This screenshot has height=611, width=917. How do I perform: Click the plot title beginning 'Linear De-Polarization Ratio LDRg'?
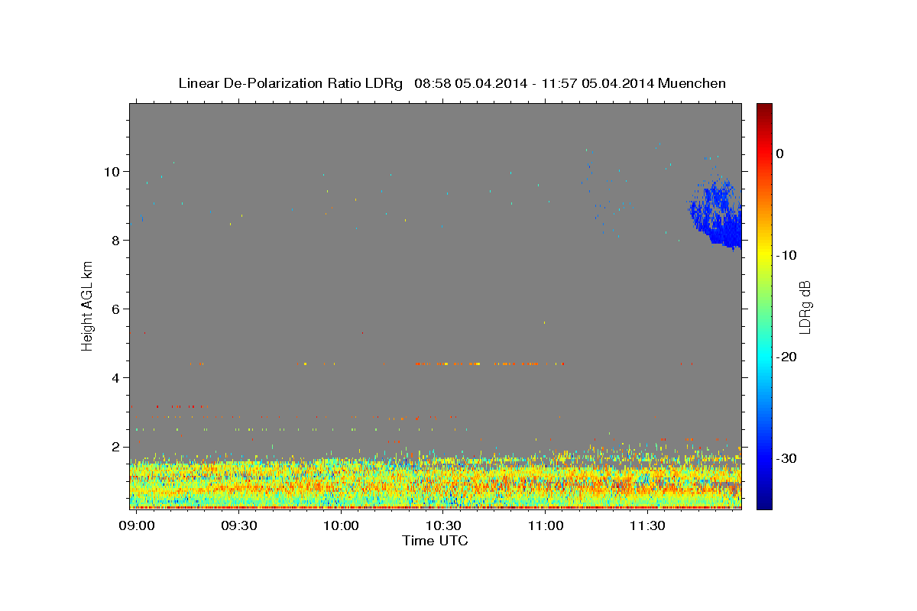point(452,83)
